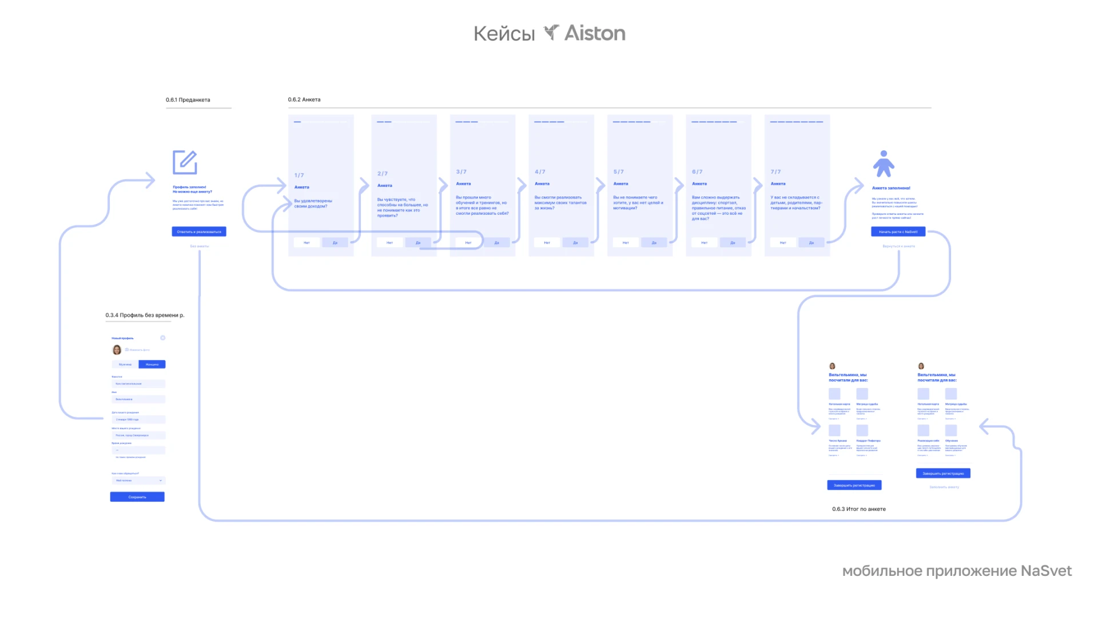The image size is (1098, 617).
Task: Answer Да on question 7/7
Action: tap(811, 243)
